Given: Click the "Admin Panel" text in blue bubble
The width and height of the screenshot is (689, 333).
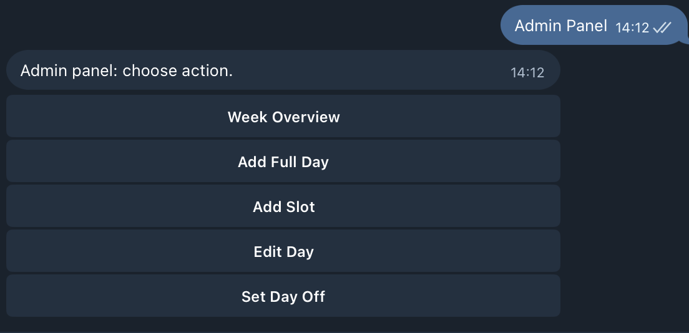Looking at the screenshot, I should 560,26.
